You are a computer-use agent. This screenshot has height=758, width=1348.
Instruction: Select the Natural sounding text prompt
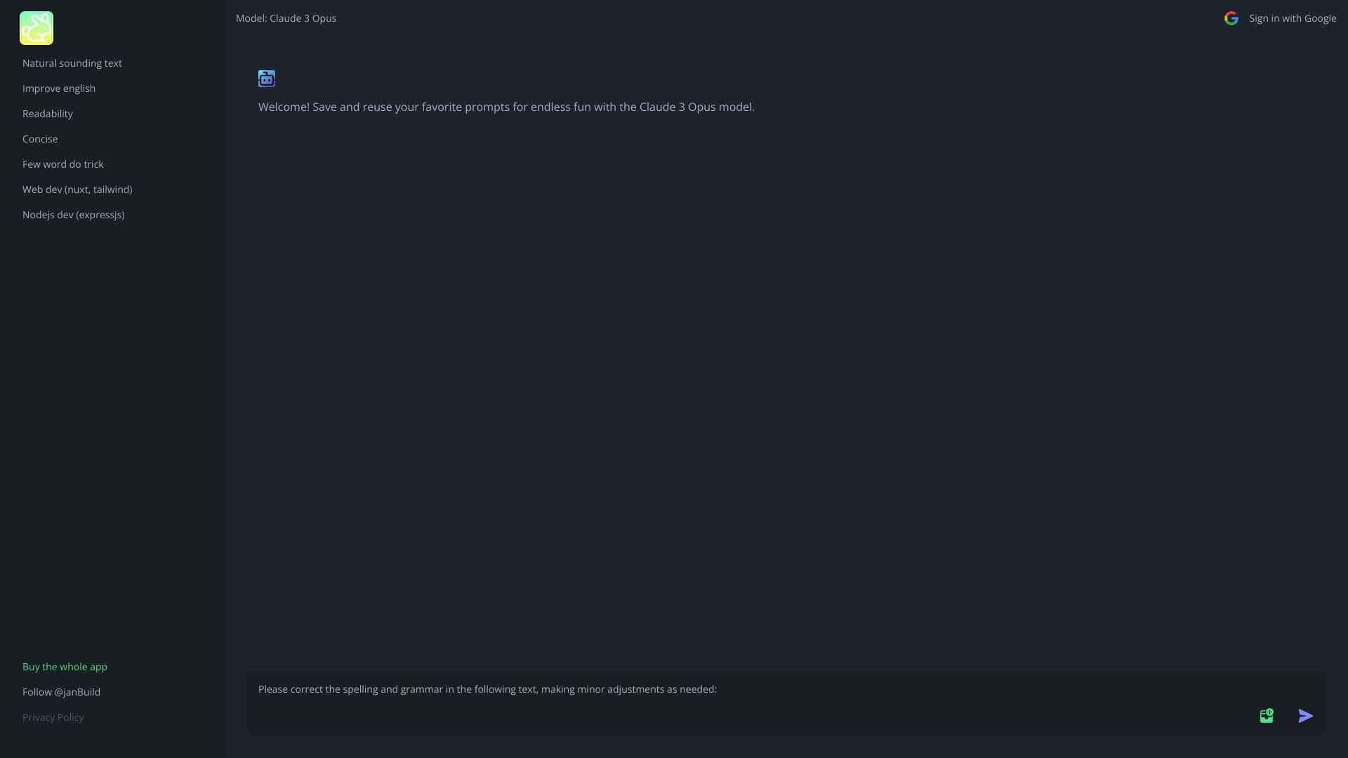[x=72, y=63]
